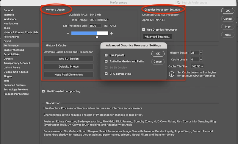Click the Cache Levels value field
This screenshot has height=144, width=238.
[x=195, y=60]
